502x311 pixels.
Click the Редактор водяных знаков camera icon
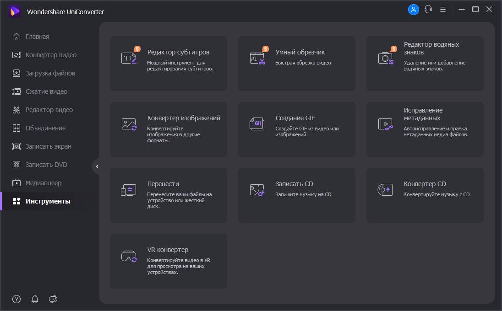coord(386,58)
